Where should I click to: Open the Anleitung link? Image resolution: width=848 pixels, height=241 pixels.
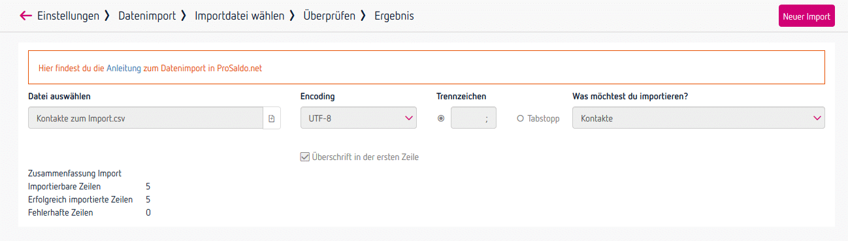[x=123, y=68]
